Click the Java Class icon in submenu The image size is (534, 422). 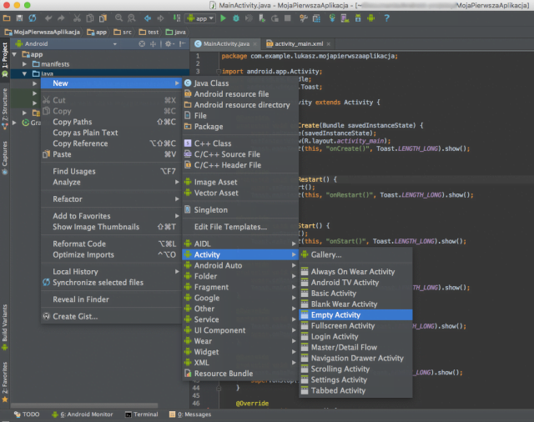(188, 83)
